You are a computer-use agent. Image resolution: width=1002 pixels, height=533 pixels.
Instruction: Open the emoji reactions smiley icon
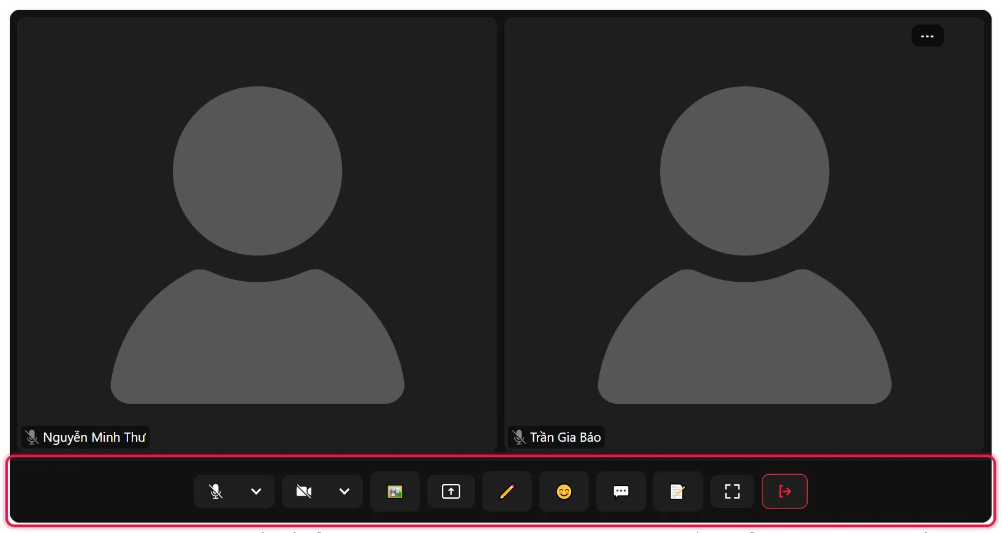(x=564, y=491)
